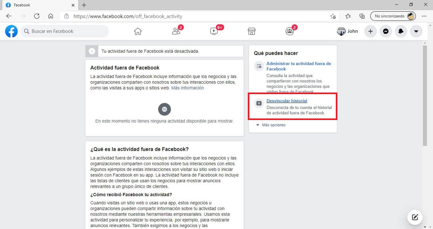433x229 pixels.
Task: Open the Account dropdown arrow
Action: point(416,31)
